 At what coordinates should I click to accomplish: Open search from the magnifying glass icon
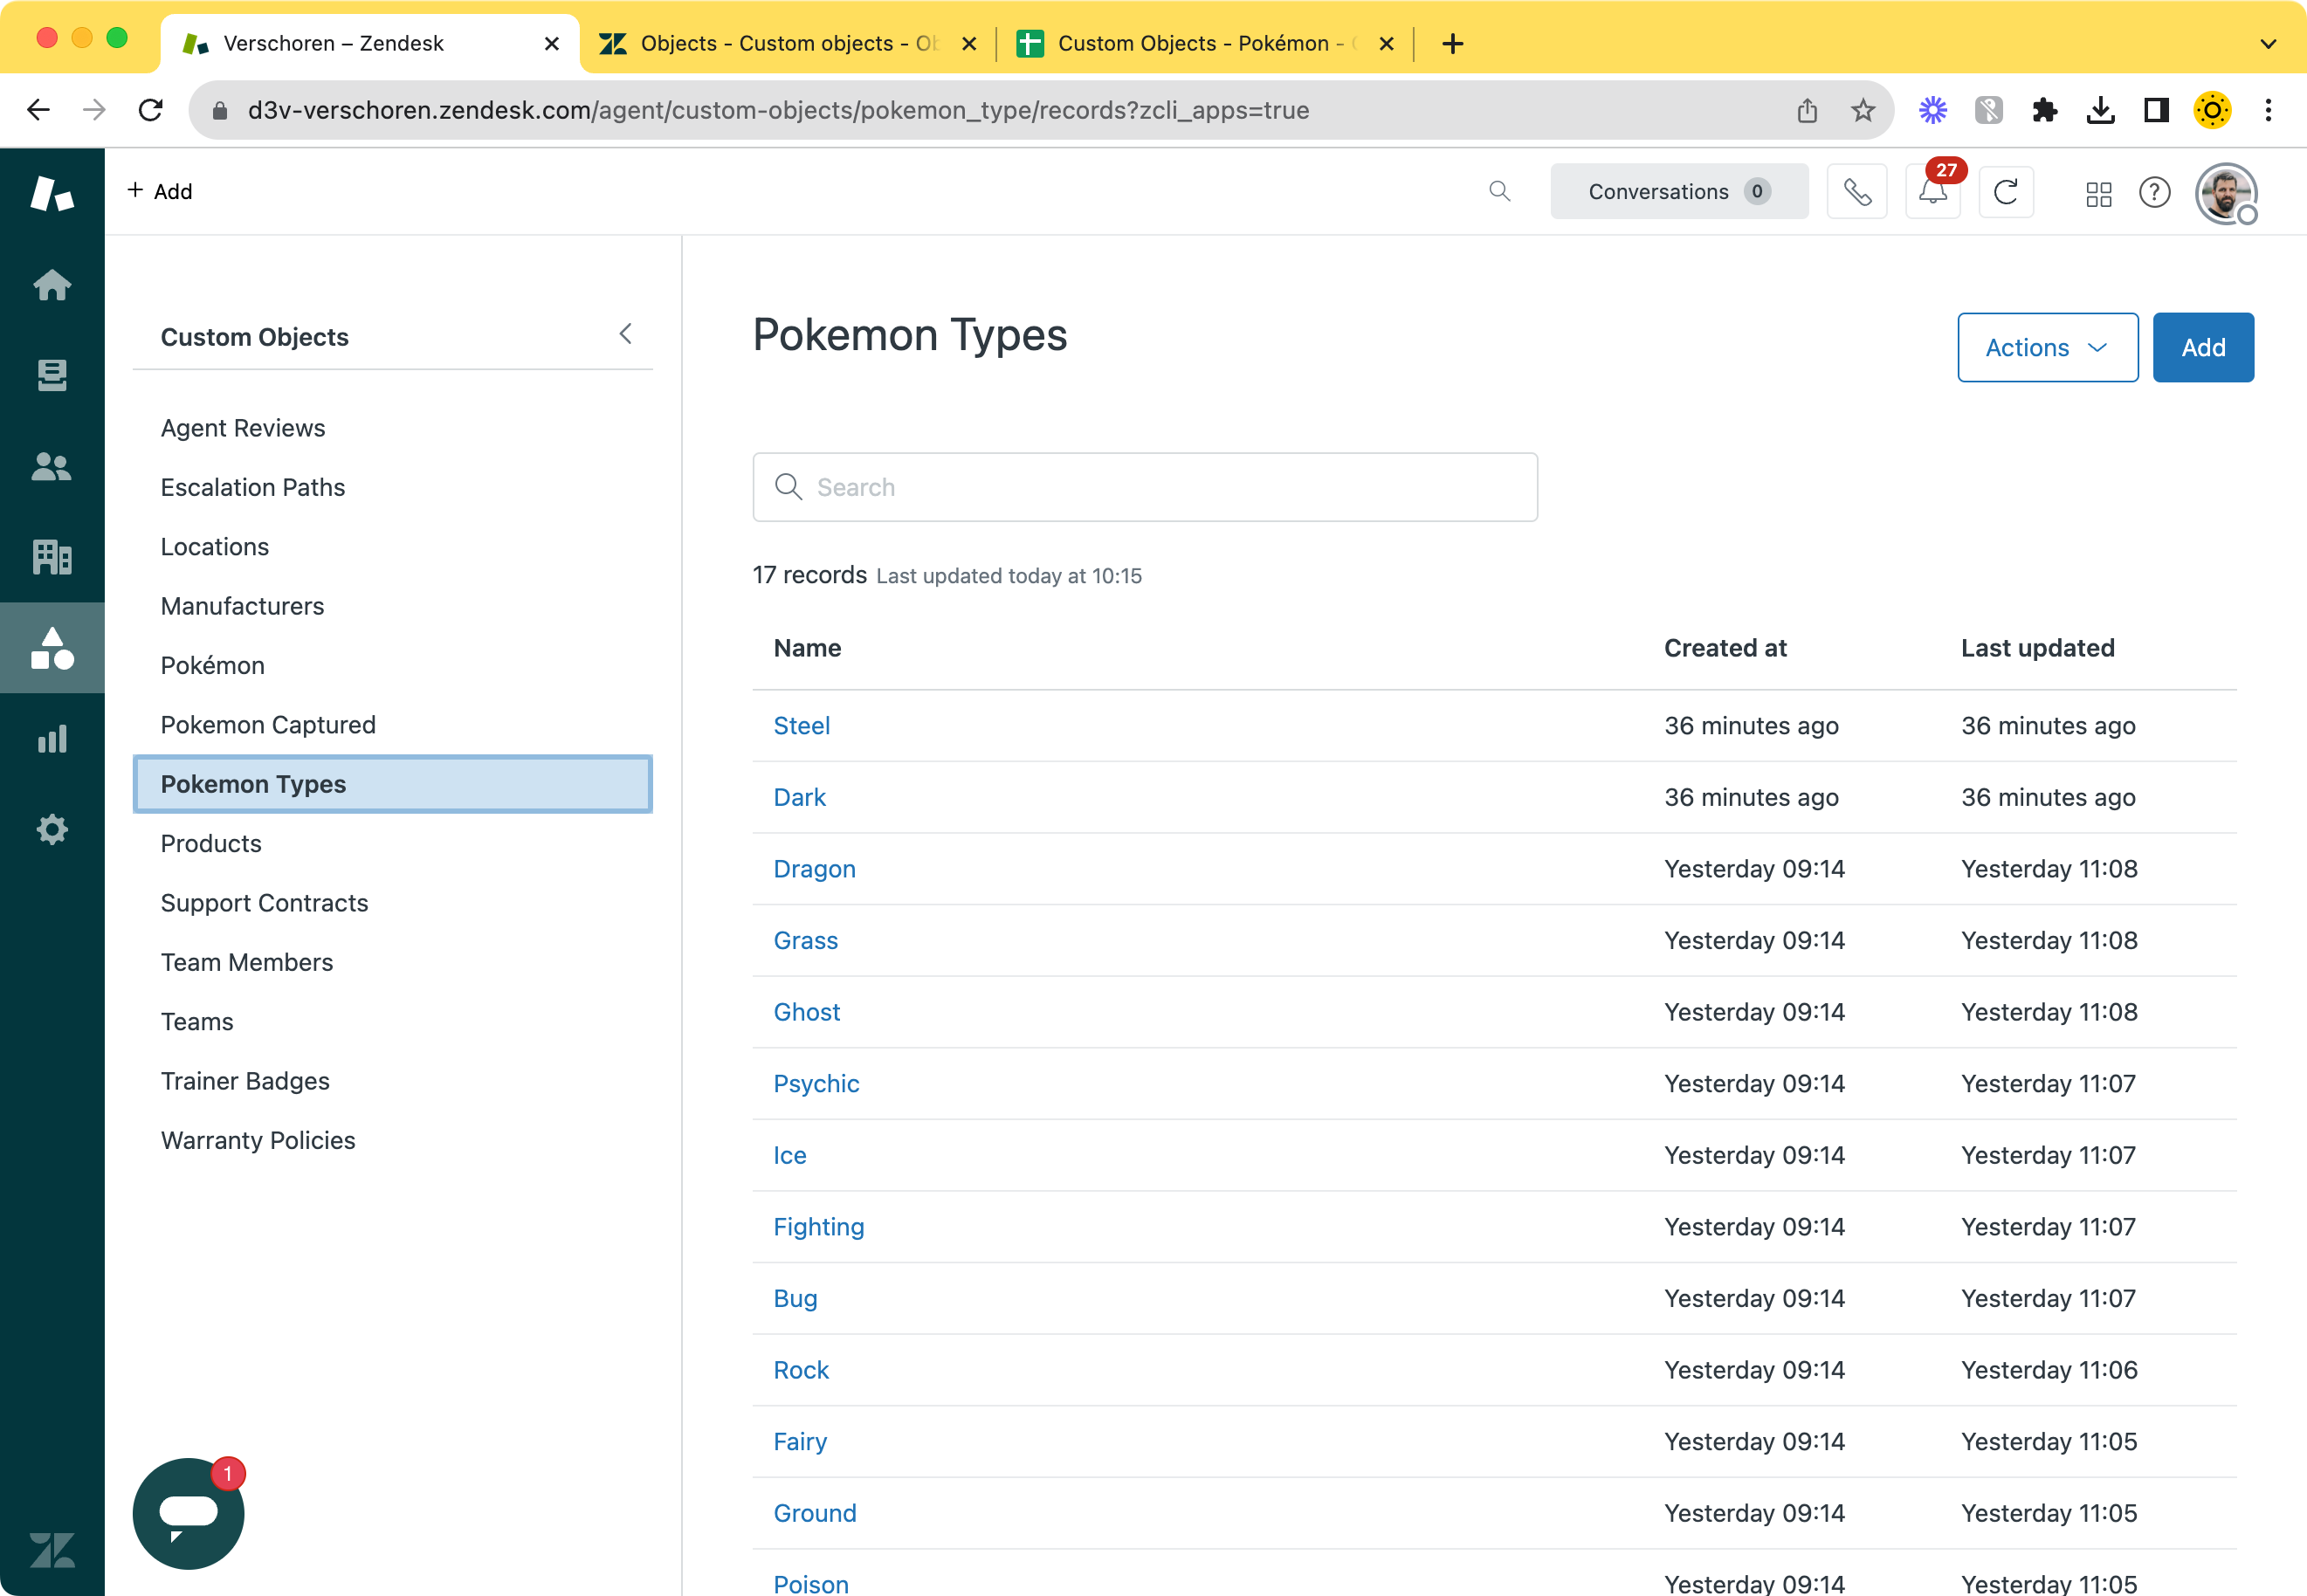(x=1500, y=191)
